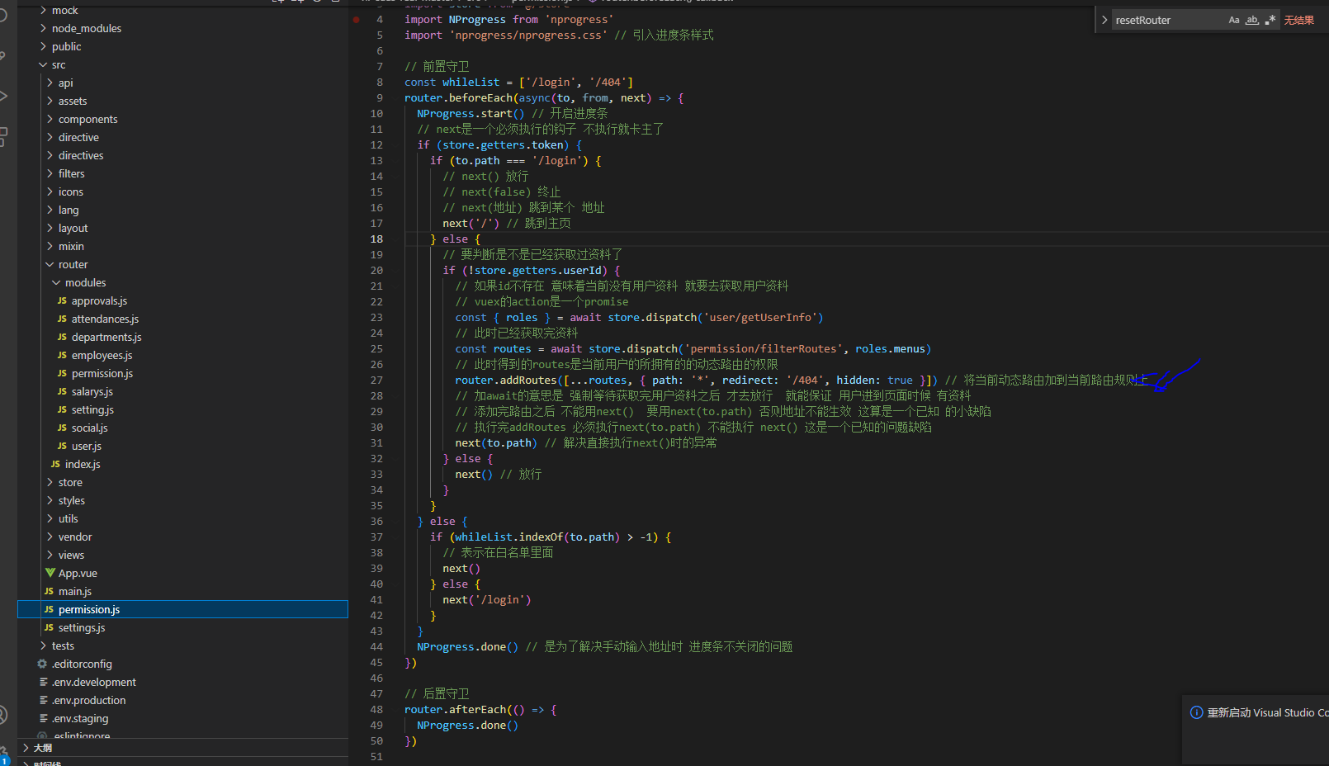Click the file icon of .env.staging

pyautogui.click(x=43, y=718)
